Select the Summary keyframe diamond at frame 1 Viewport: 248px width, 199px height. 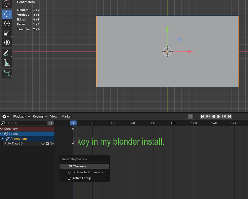(73, 129)
